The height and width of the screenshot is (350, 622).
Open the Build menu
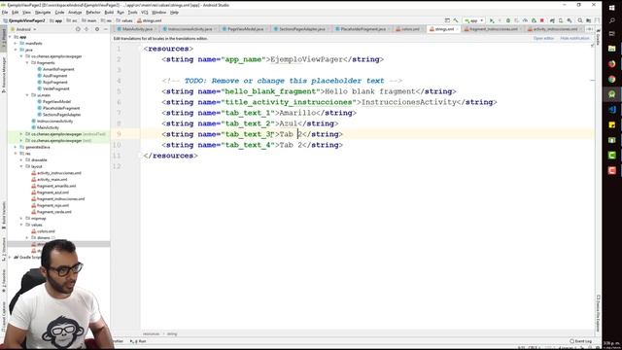click(x=109, y=13)
